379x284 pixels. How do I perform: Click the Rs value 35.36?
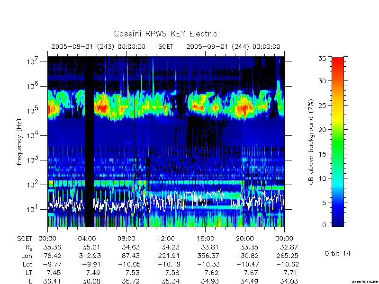coord(52,247)
